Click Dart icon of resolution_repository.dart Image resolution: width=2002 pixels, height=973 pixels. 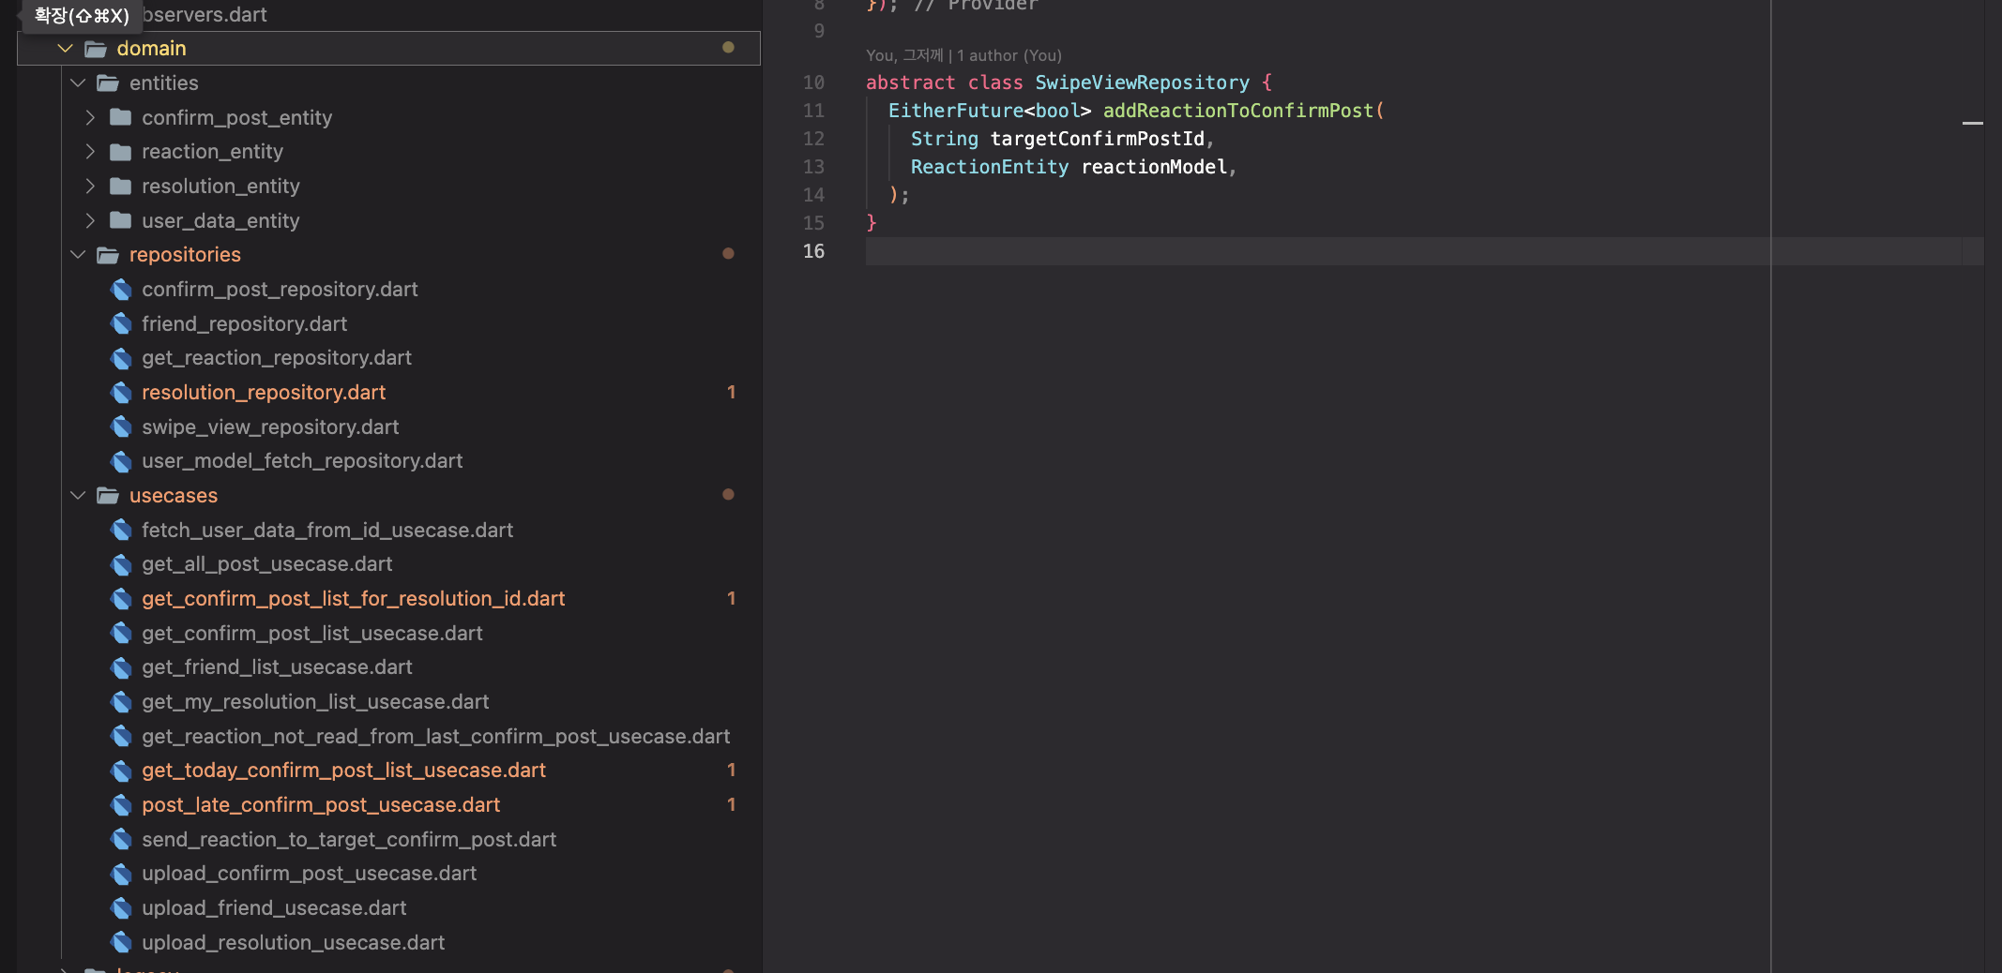click(121, 393)
